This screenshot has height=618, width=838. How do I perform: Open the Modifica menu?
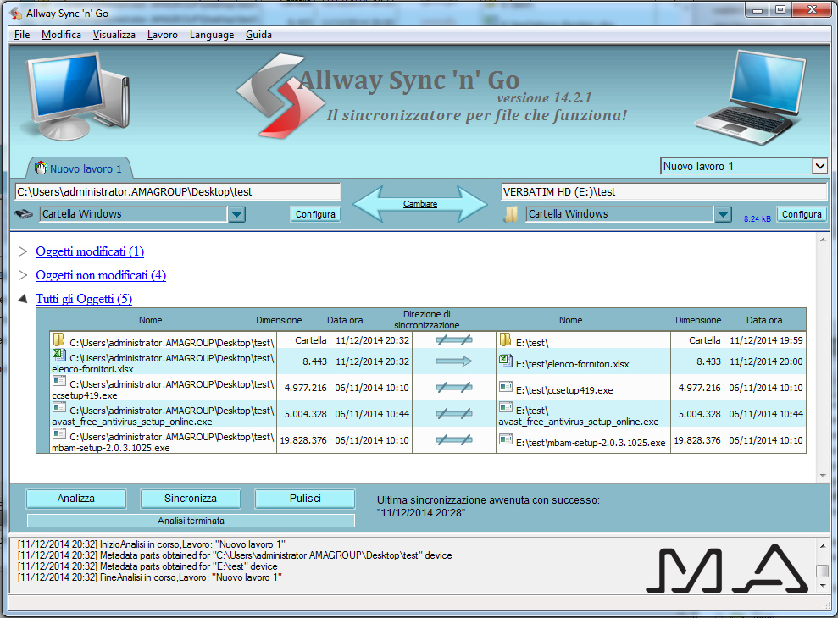point(62,35)
